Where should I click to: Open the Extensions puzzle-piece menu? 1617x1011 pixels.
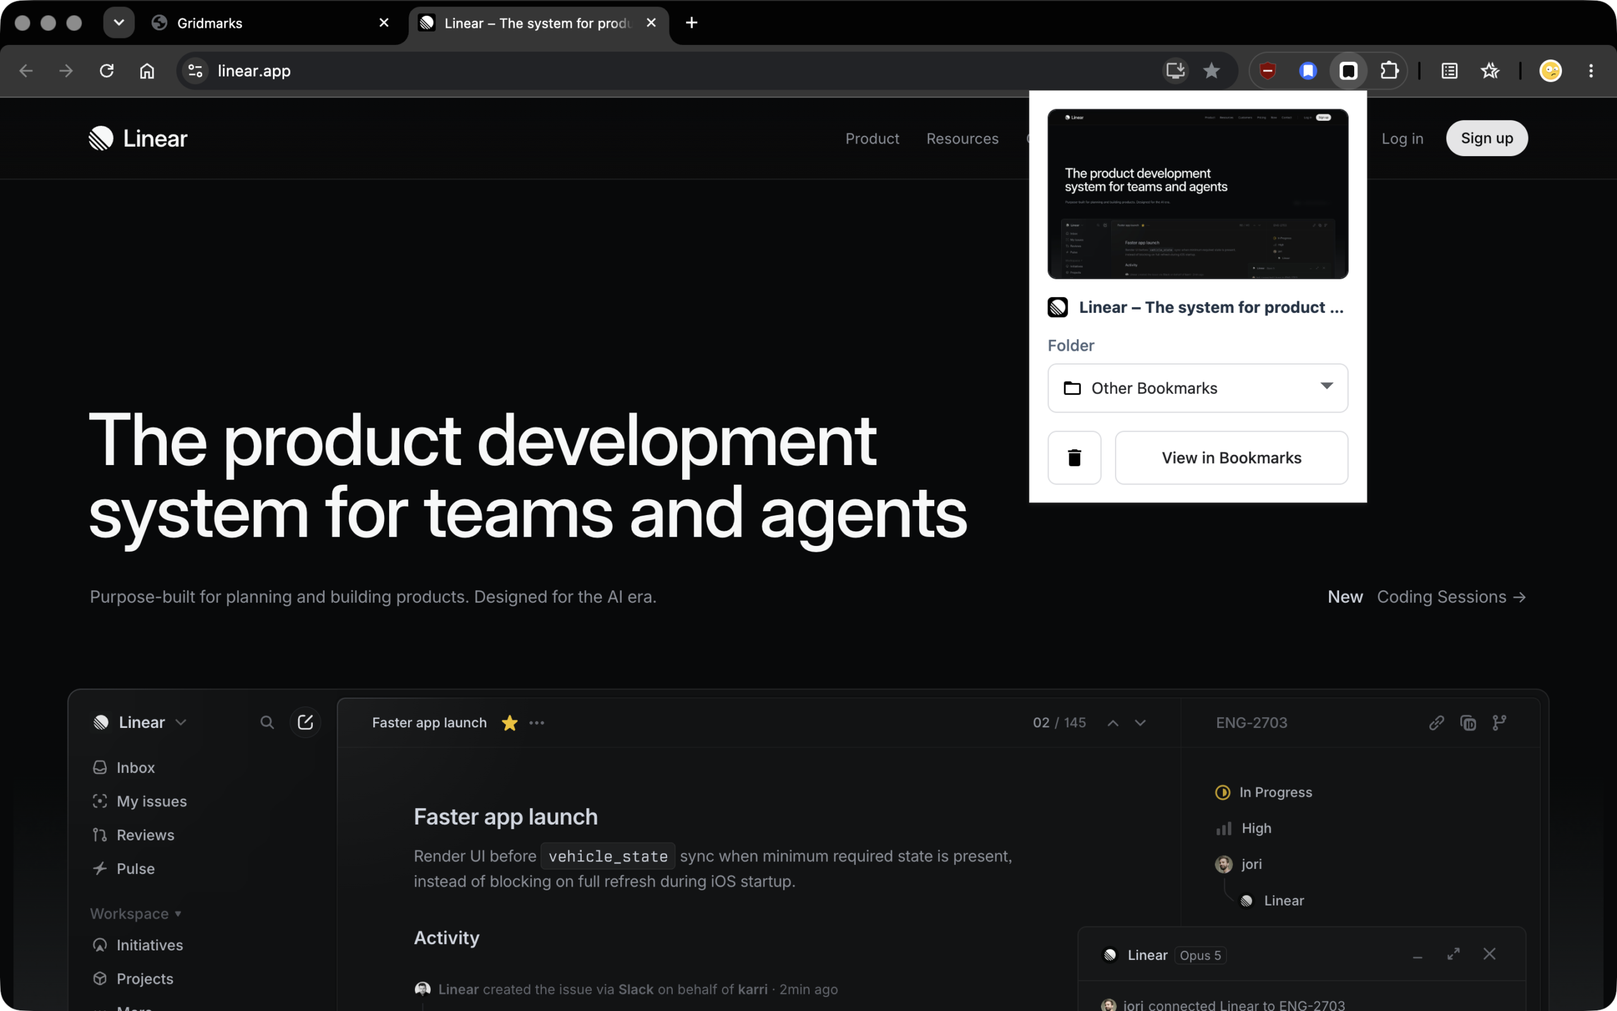pos(1389,71)
